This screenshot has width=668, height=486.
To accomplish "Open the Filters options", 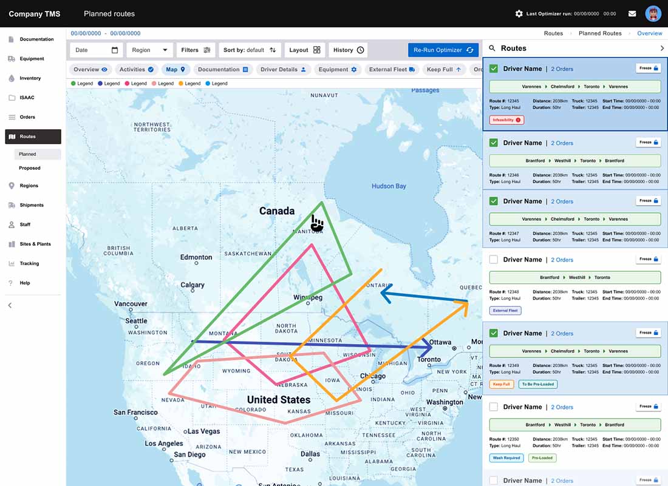I will point(196,50).
